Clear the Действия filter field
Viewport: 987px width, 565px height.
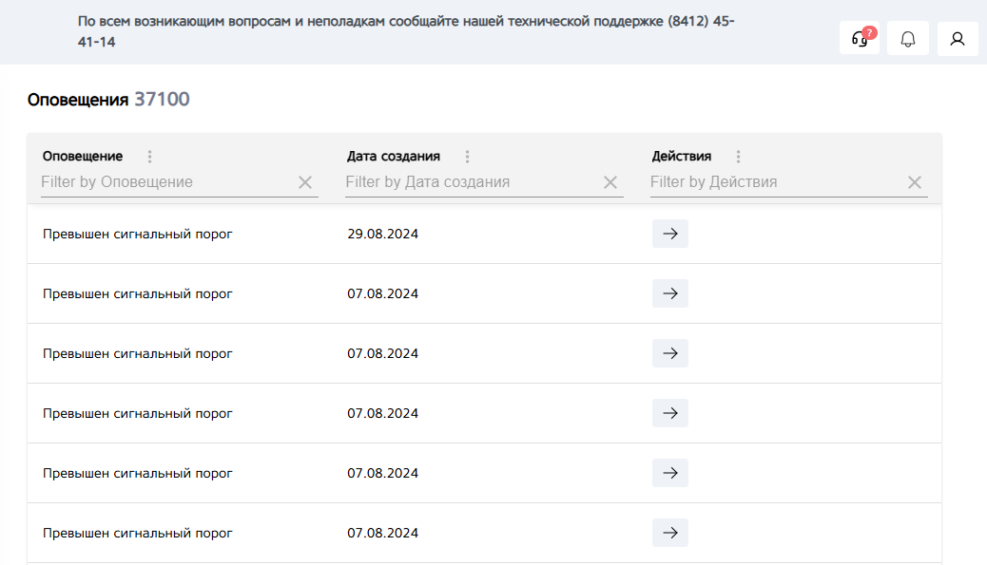(x=915, y=182)
